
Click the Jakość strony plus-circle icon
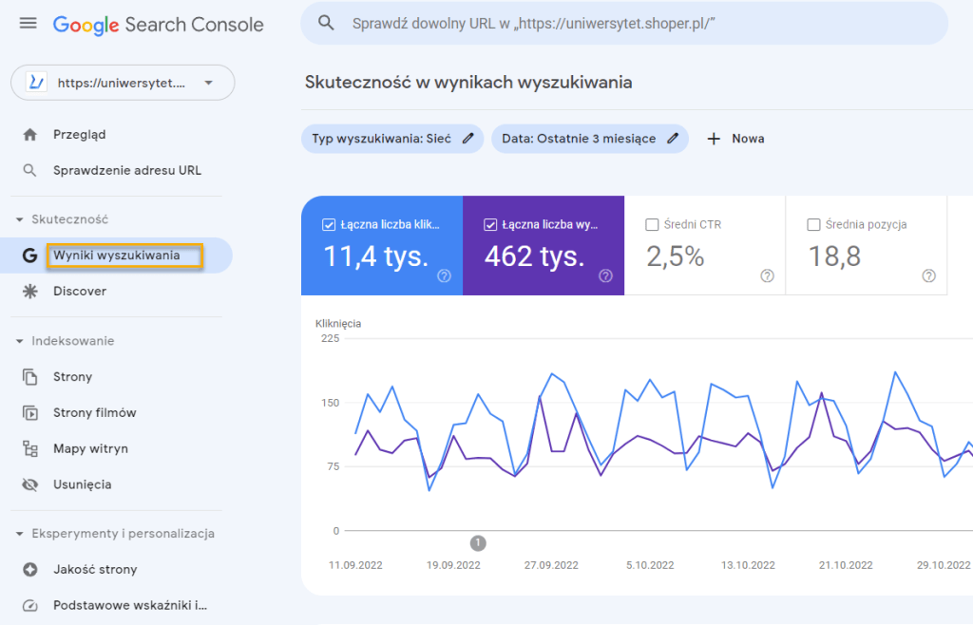coord(29,570)
